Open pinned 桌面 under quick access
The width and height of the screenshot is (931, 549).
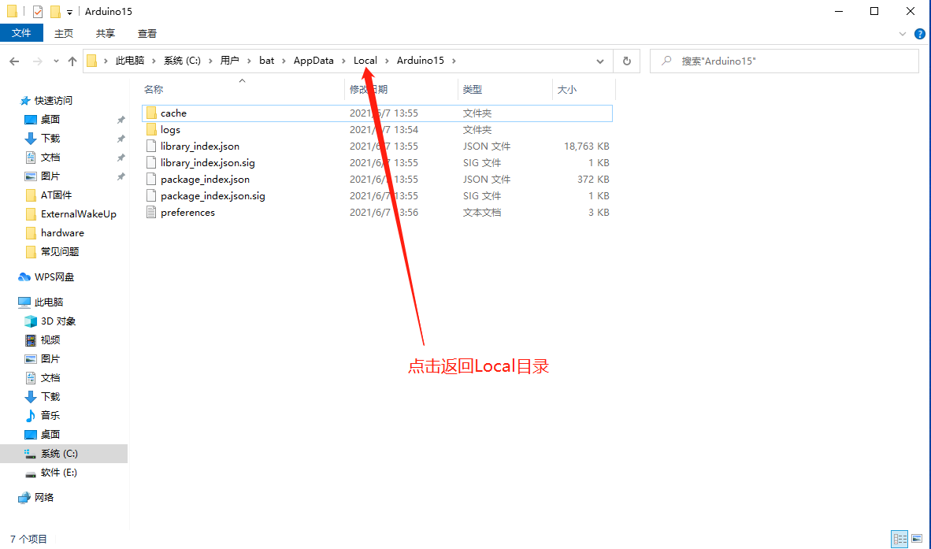point(43,119)
